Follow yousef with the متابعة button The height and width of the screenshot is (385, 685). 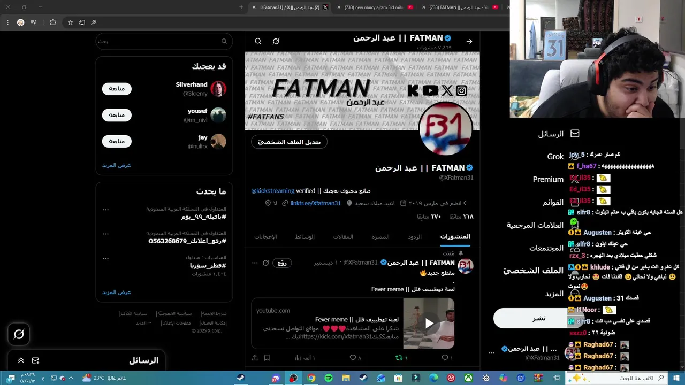117,115
